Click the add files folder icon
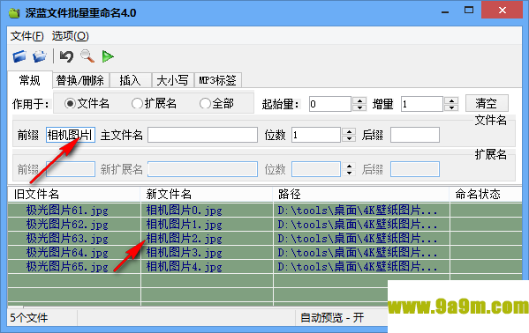This screenshot has height=333, width=529. click(x=19, y=56)
